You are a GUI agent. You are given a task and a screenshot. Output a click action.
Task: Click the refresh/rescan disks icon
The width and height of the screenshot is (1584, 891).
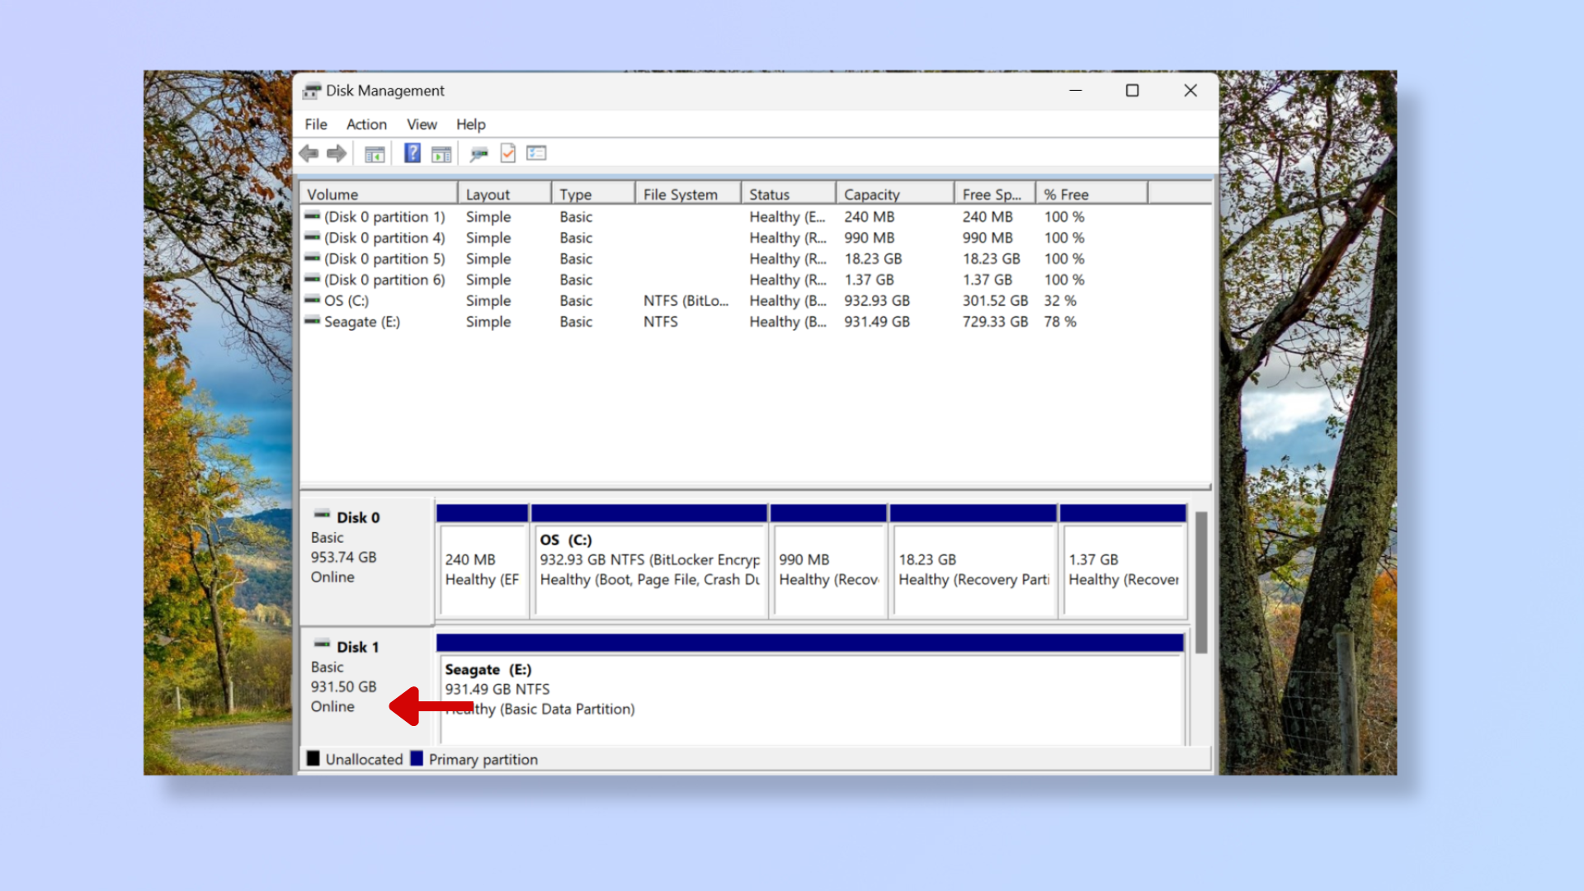point(477,153)
